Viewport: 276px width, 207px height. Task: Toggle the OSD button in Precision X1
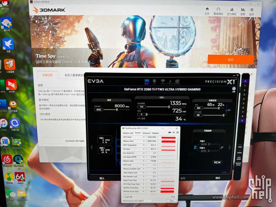[240, 147]
